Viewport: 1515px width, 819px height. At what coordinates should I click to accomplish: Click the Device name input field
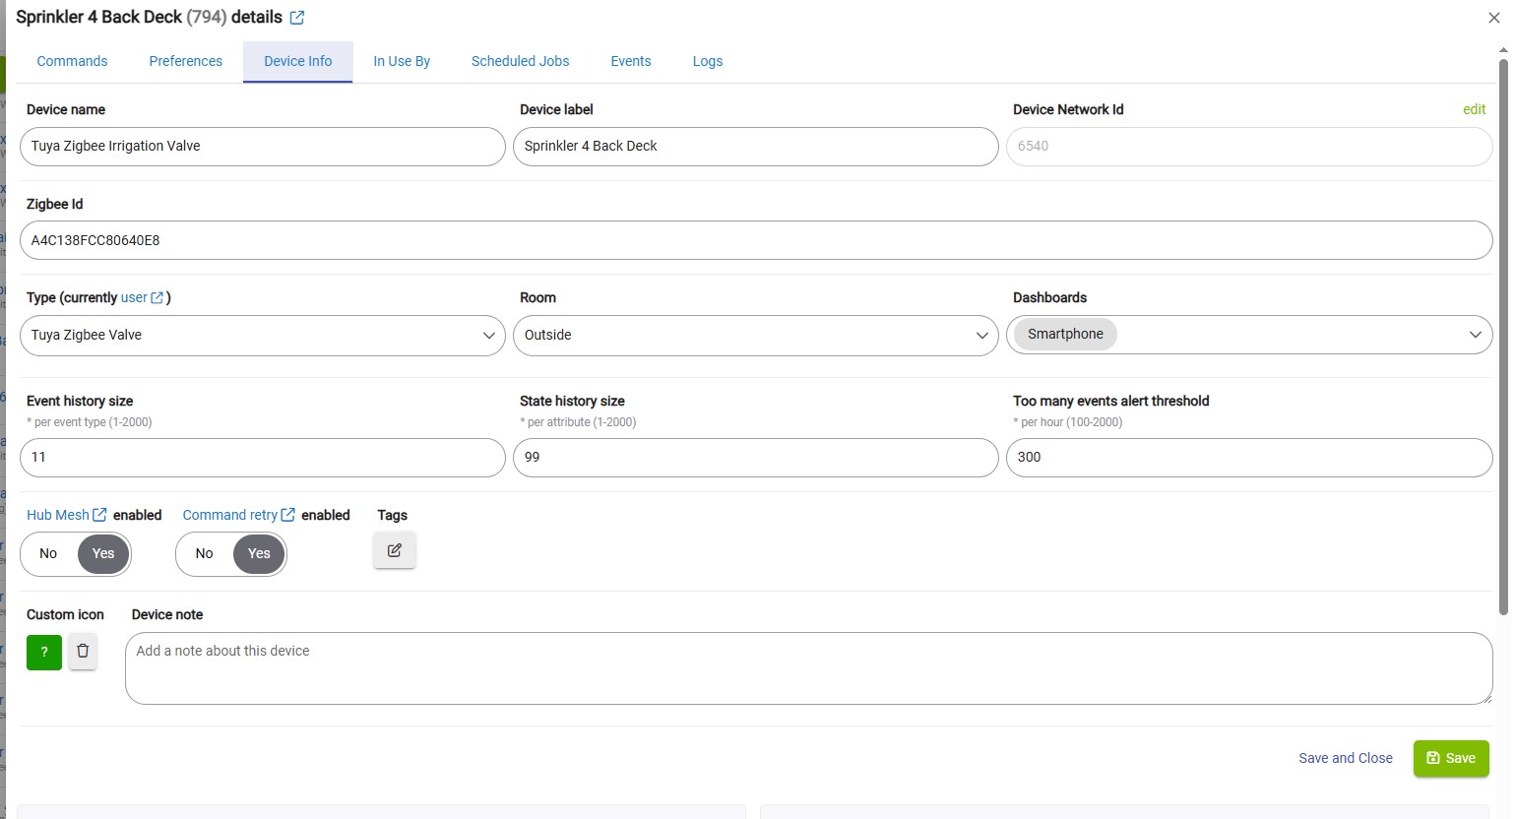tap(263, 147)
